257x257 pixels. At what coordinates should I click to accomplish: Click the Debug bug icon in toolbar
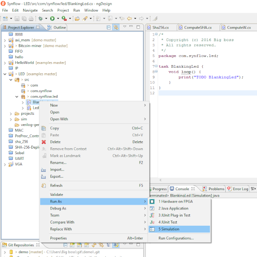point(41,18)
